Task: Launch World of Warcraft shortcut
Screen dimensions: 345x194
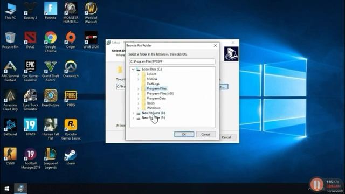Action: pyautogui.click(x=91, y=13)
